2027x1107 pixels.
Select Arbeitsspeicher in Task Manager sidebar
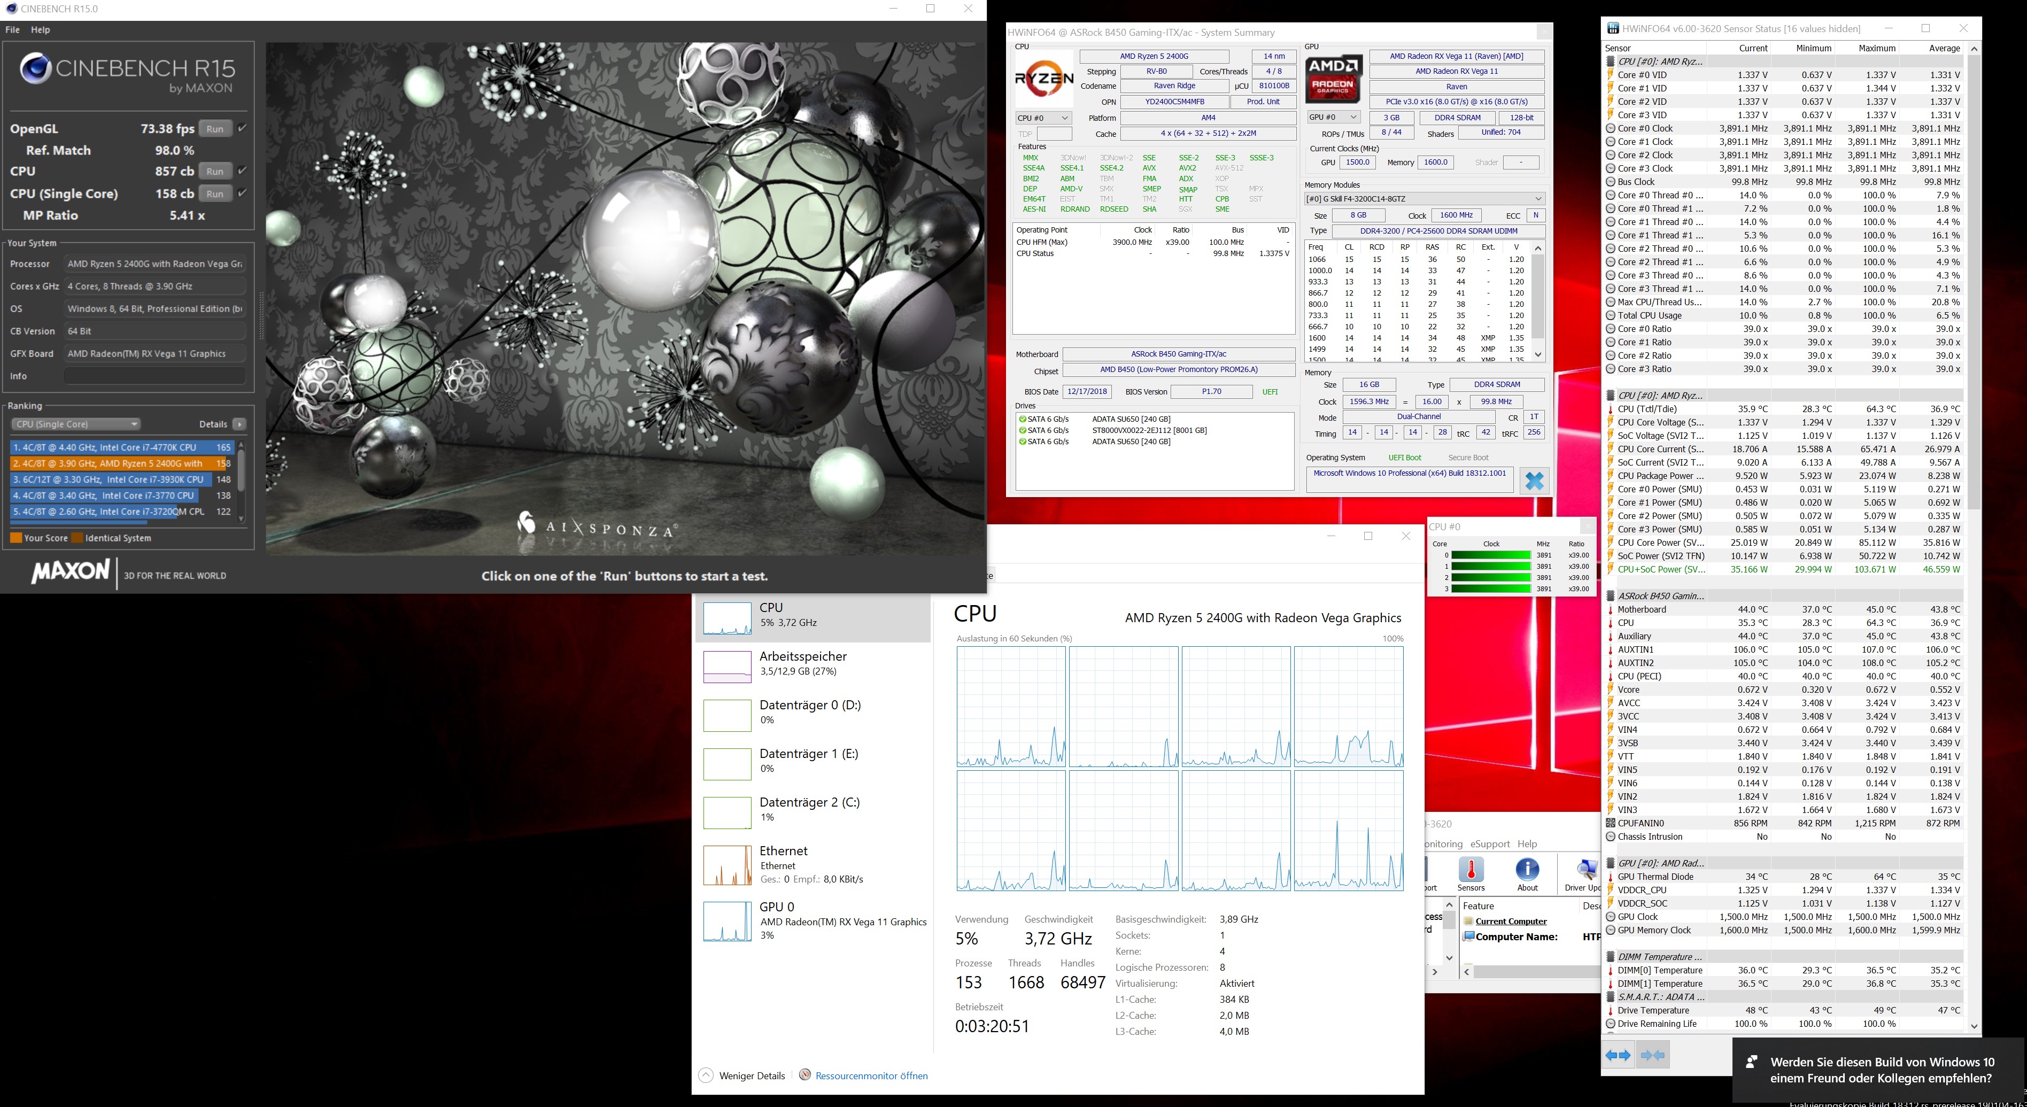coord(813,667)
